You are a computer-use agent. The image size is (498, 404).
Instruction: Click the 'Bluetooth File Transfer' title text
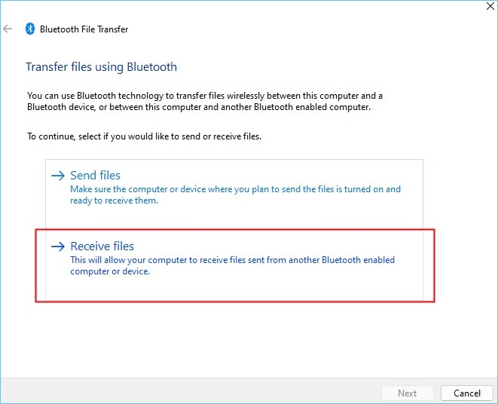(x=84, y=29)
